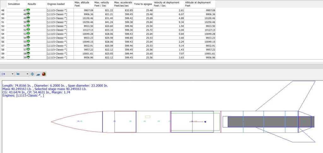Click the blue 3D shape view icon
Image resolution: width=323 pixels, height=153 pixels.
pyautogui.click(x=38, y=74)
